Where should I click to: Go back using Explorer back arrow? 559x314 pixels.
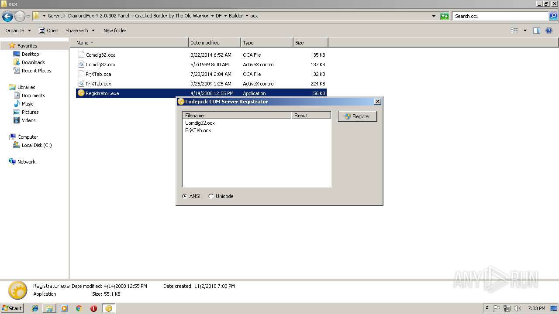click(7, 17)
